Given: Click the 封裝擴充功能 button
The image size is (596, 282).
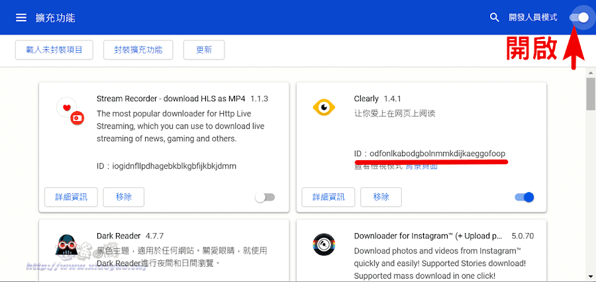Looking at the screenshot, I should [x=138, y=50].
